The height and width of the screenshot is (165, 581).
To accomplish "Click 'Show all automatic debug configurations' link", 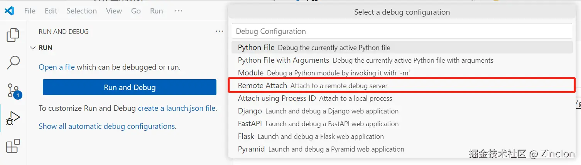I will click(x=107, y=126).
